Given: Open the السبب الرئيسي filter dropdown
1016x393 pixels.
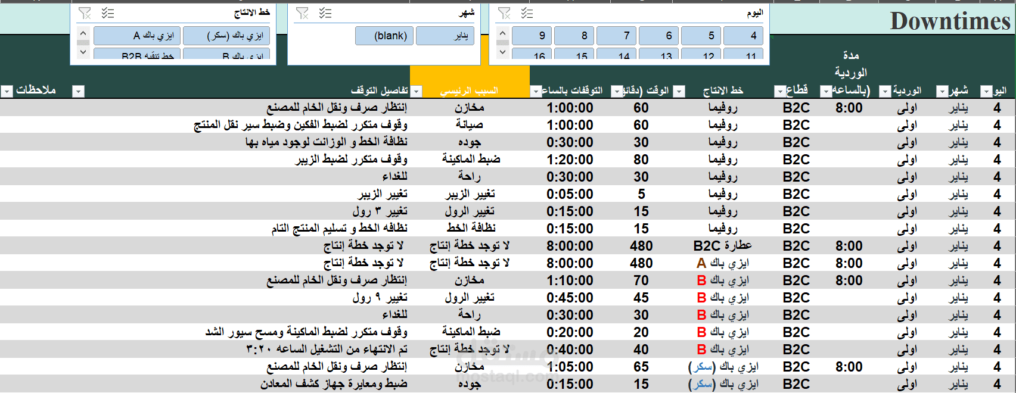Looking at the screenshot, I should point(417,92).
